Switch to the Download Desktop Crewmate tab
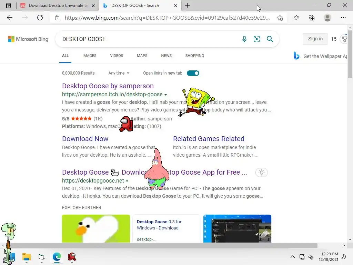Image resolution: width=353 pixels, height=265 pixels. click(x=58, y=6)
